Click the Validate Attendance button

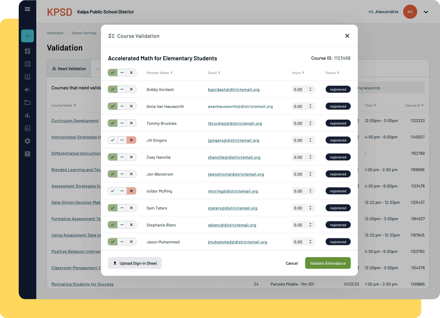(328, 263)
